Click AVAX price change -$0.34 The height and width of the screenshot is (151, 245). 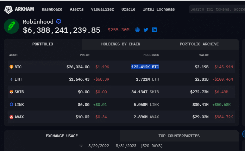click(100, 117)
